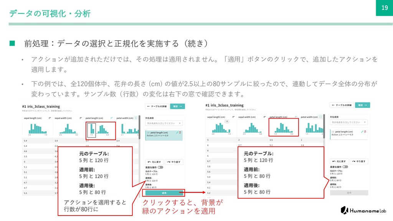This screenshot has width=393, height=221.
Task: Click the fullscreen expand icon in left screenshot header
Action: (x=136, y=118)
